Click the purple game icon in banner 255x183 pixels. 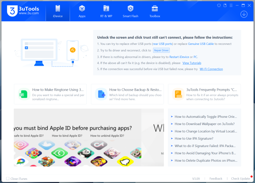pyautogui.click(x=73, y=161)
